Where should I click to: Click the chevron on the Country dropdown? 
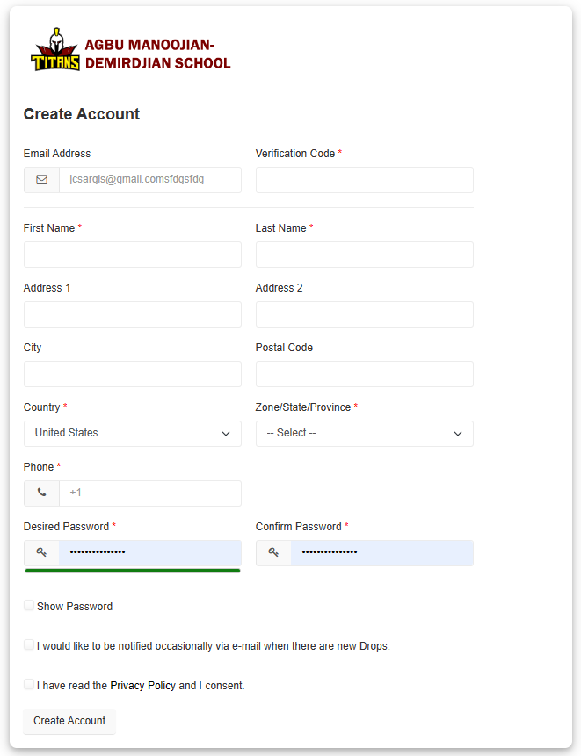226,433
